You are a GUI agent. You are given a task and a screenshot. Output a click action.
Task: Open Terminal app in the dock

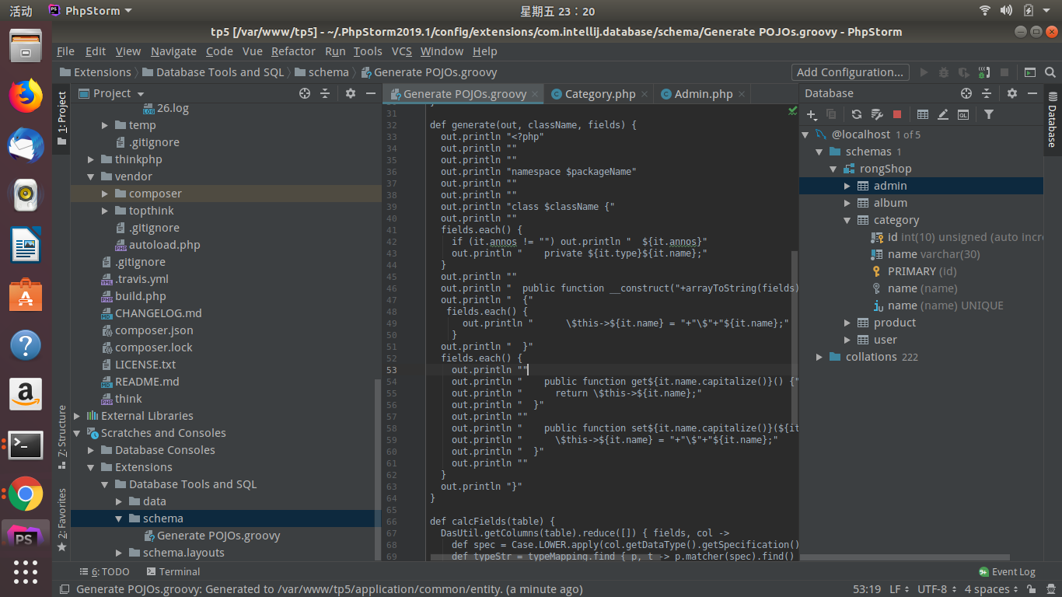pyautogui.click(x=26, y=445)
